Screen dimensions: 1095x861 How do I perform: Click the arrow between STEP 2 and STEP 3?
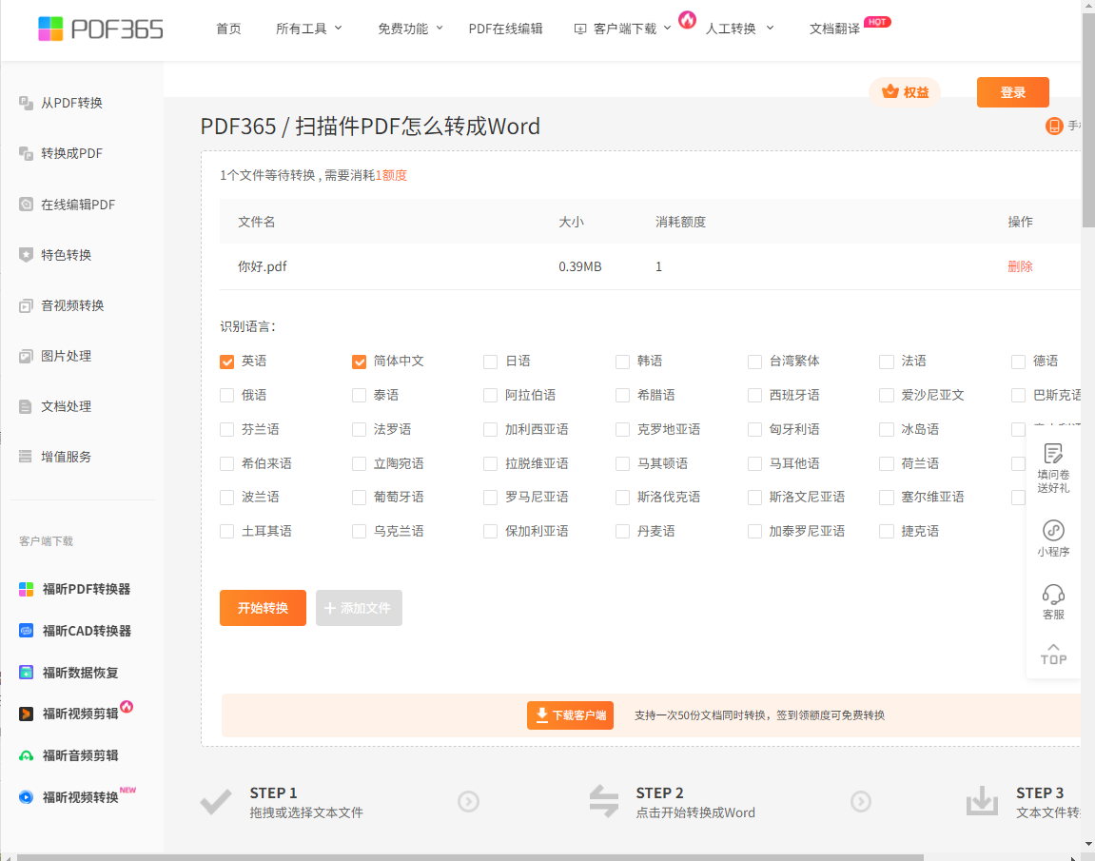click(861, 801)
